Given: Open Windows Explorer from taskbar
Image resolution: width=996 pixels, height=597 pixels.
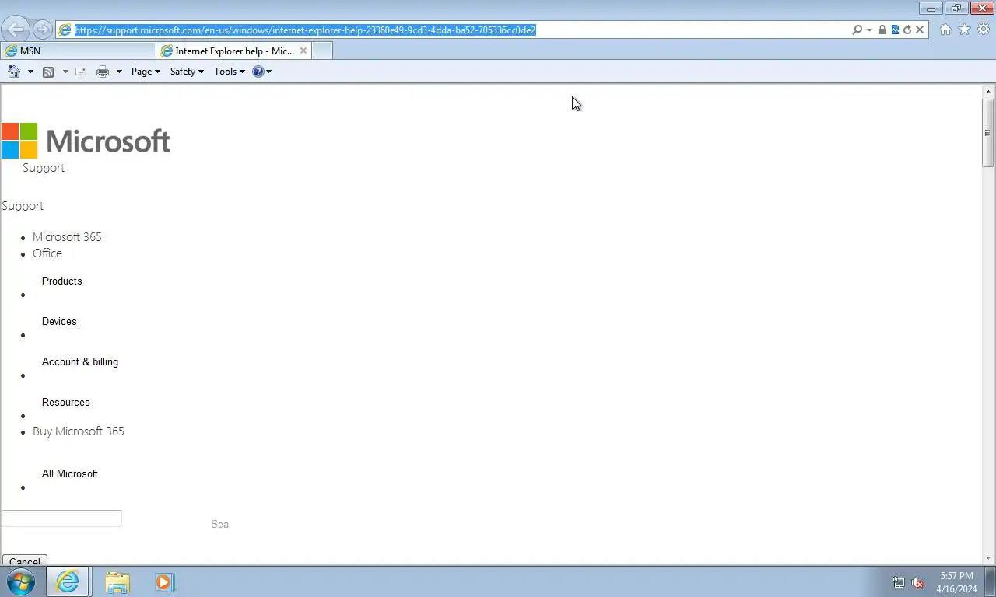Looking at the screenshot, I should [117, 581].
